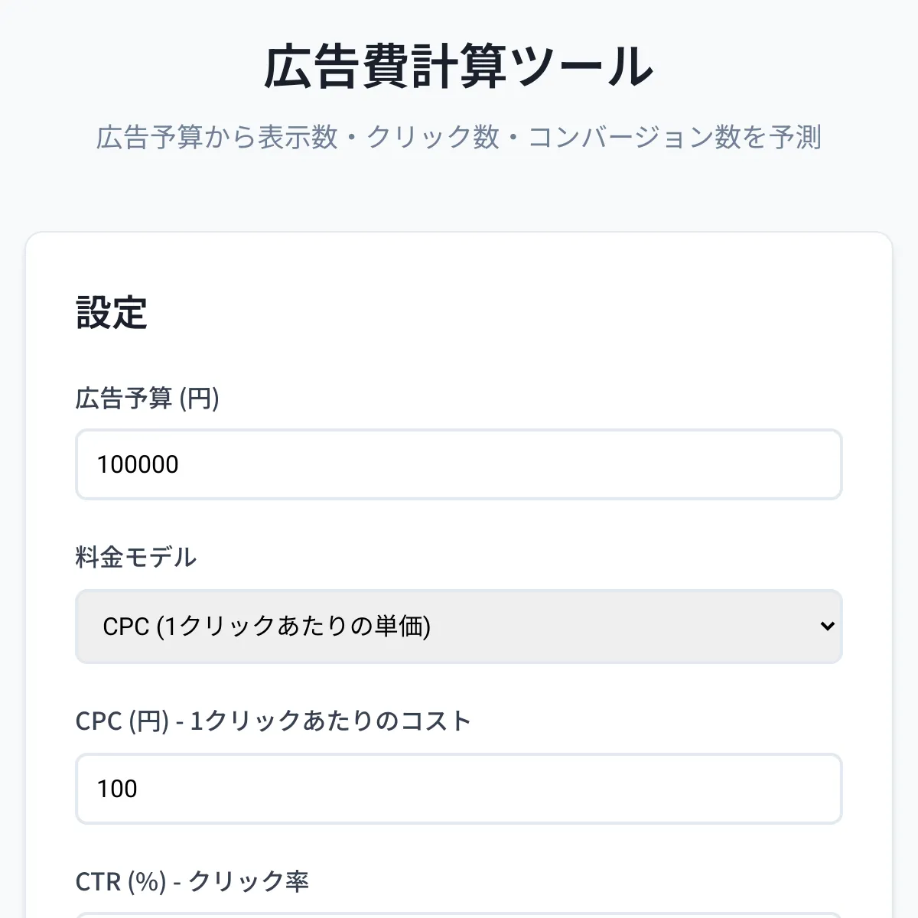This screenshot has height=918, width=918.
Task: Click the CPC (円) cost label
Action: pyautogui.click(x=272, y=720)
